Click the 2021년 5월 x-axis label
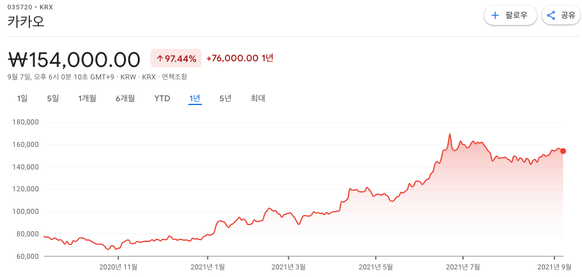582x277 pixels. click(x=376, y=266)
